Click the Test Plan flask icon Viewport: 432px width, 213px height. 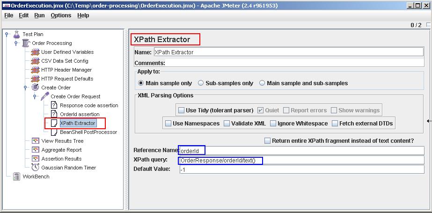click(x=17, y=34)
